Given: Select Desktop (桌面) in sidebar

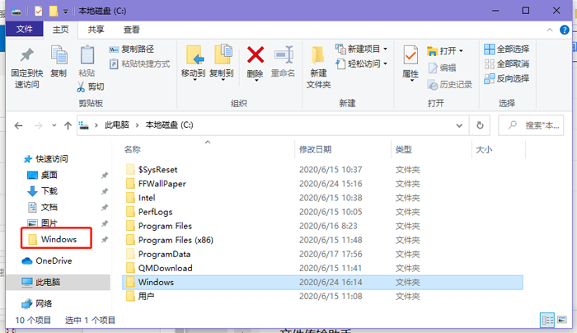Looking at the screenshot, I should click(42, 175).
